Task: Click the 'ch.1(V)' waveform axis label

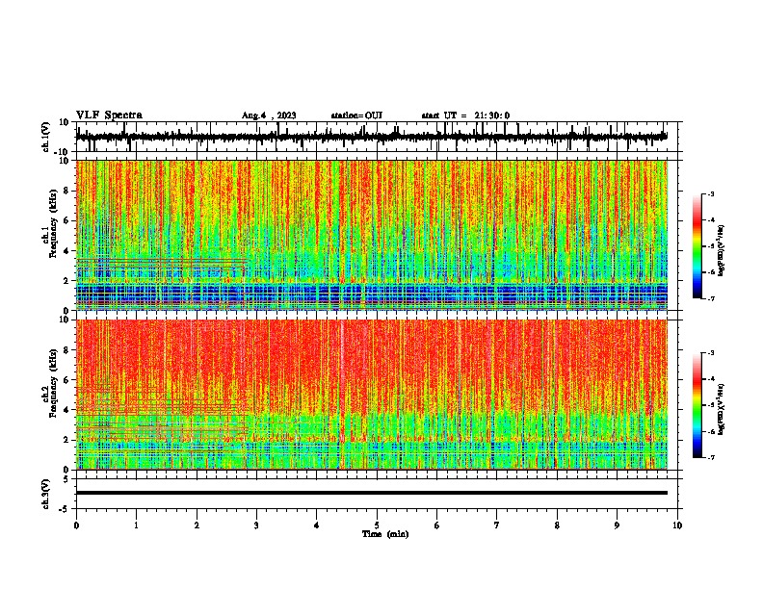Action: pyautogui.click(x=46, y=137)
